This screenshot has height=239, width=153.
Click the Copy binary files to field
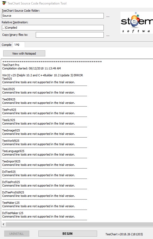pos(70,35)
